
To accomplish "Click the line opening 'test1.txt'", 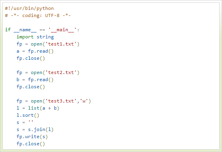I will click(48, 44).
